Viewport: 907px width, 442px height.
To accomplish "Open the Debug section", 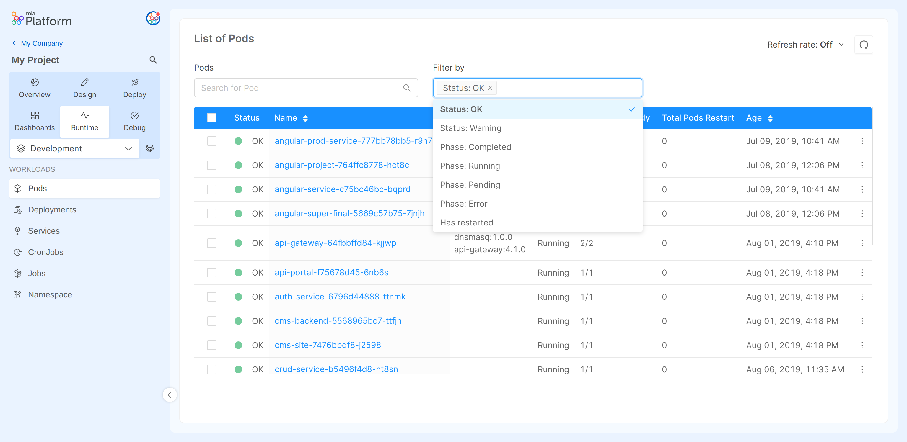I will [134, 121].
